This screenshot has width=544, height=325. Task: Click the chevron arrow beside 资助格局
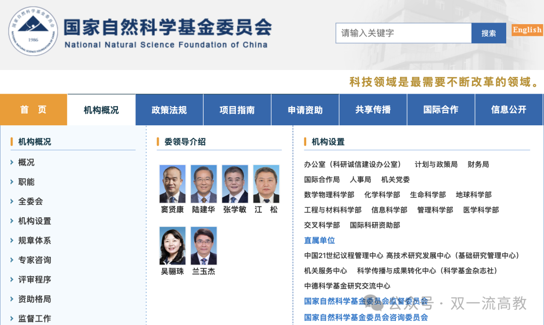click(x=12, y=299)
